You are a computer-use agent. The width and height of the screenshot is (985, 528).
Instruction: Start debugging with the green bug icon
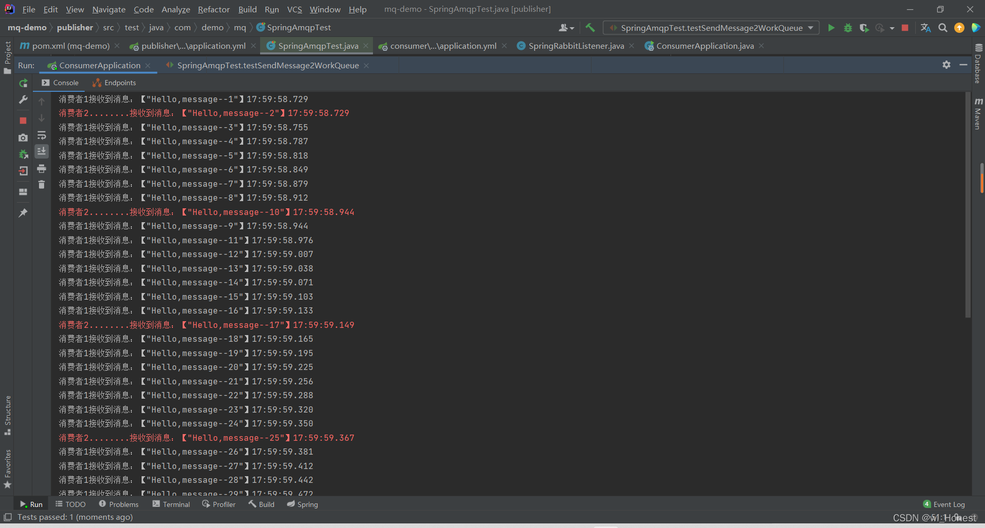click(x=848, y=28)
